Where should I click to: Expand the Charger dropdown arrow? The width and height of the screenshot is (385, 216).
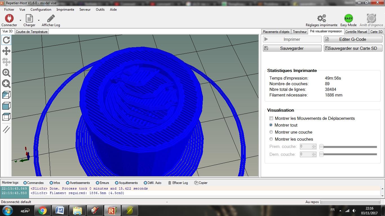39,20
